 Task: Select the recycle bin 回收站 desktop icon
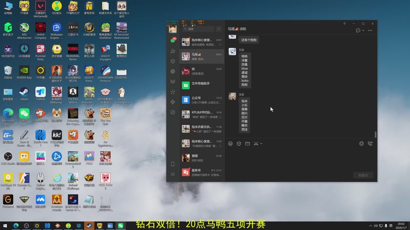[x=8, y=72]
